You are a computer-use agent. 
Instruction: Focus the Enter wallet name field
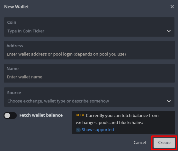pos(89,77)
